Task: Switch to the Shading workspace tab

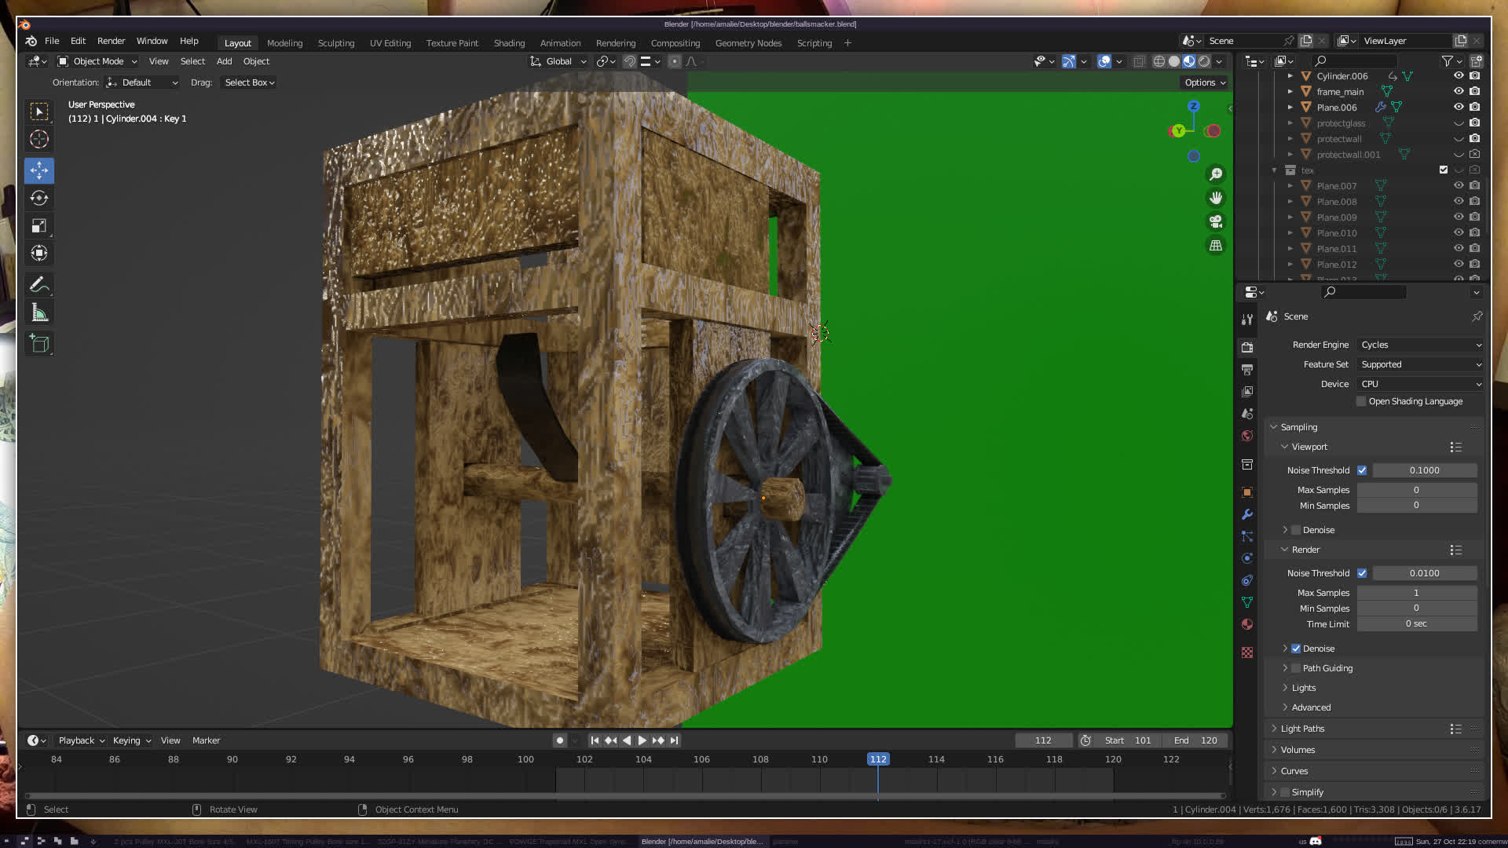Action: click(509, 43)
